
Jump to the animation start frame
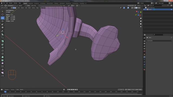(x=68, y=89)
